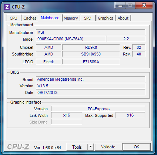The image size is (157, 155).
Task: Click the maximize button in title bar
Action: coord(130,6)
